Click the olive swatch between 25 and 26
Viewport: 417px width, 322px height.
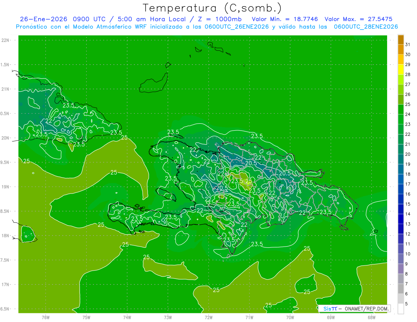click(401, 99)
